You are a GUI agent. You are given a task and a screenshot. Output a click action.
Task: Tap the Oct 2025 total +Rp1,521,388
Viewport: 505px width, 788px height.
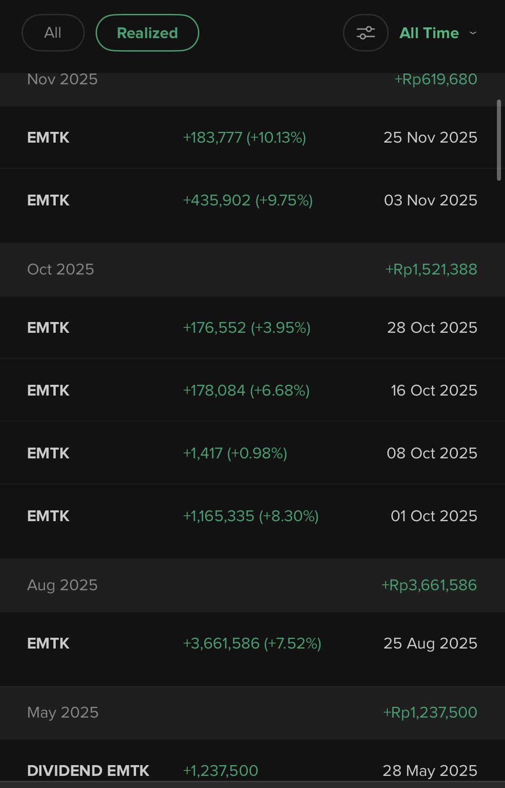(431, 269)
